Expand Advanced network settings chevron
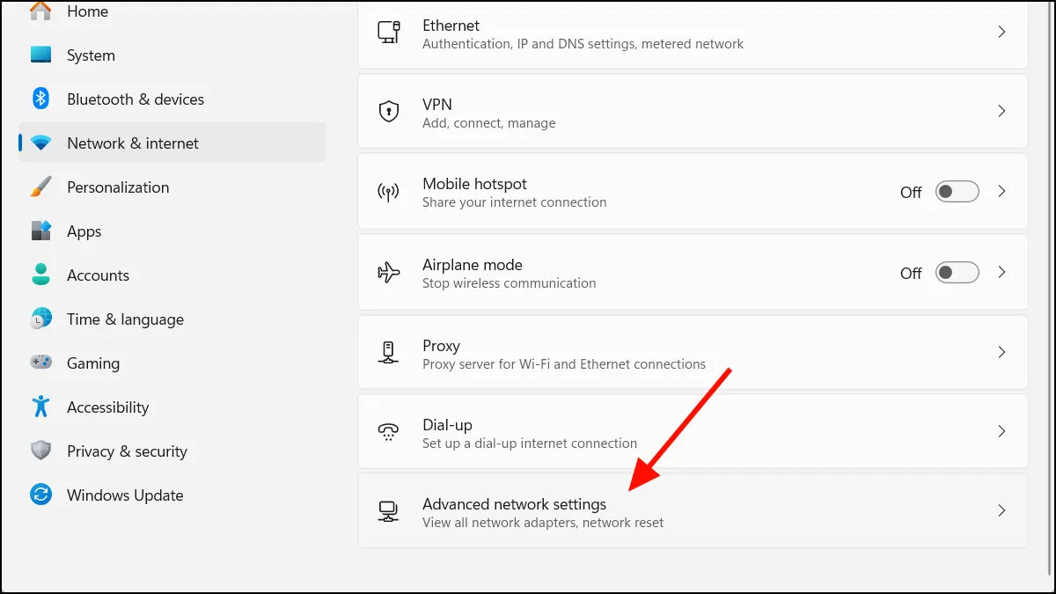This screenshot has width=1056, height=594. [x=1001, y=510]
